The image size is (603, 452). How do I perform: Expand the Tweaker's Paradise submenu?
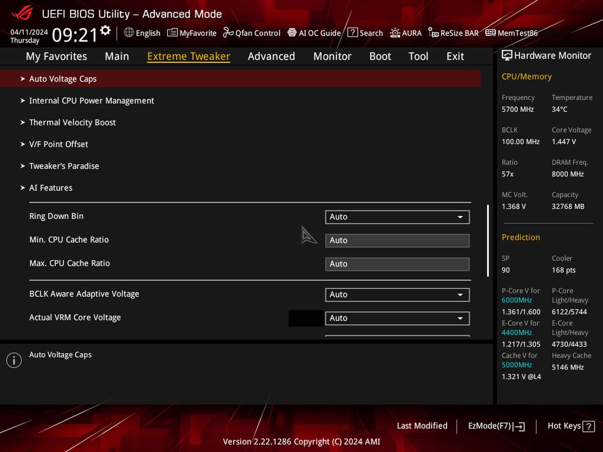(x=64, y=166)
